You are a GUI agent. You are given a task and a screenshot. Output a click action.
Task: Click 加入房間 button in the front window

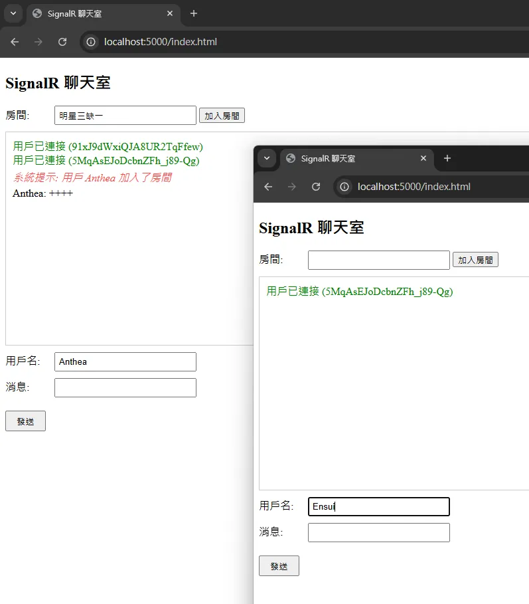(475, 260)
